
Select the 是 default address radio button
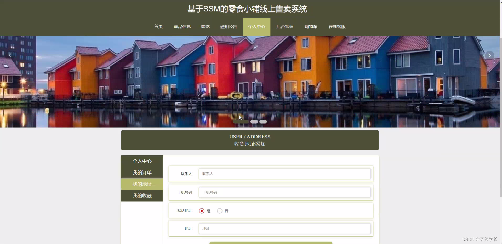click(x=201, y=211)
